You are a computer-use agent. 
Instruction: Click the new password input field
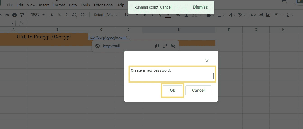pyautogui.click(x=172, y=76)
